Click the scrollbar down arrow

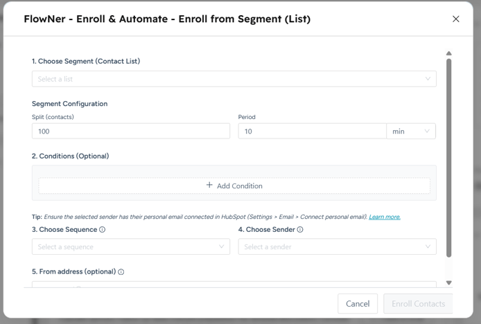(x=449, y=283)
